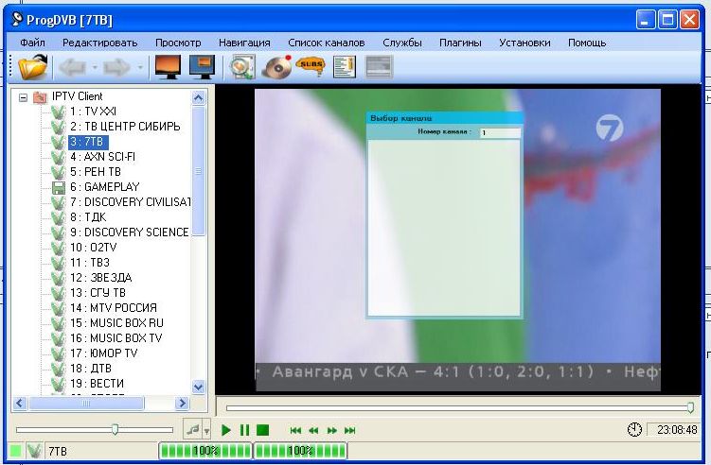
Task: Click the back arrow toolbar button
Action: click(72, 68)
